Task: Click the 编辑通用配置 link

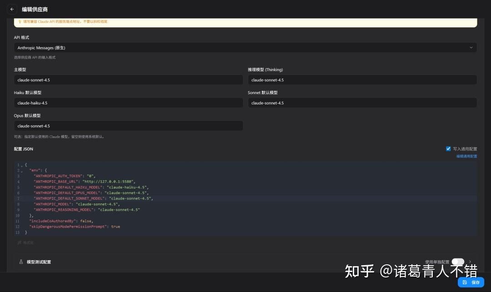Action: [466, 156]
